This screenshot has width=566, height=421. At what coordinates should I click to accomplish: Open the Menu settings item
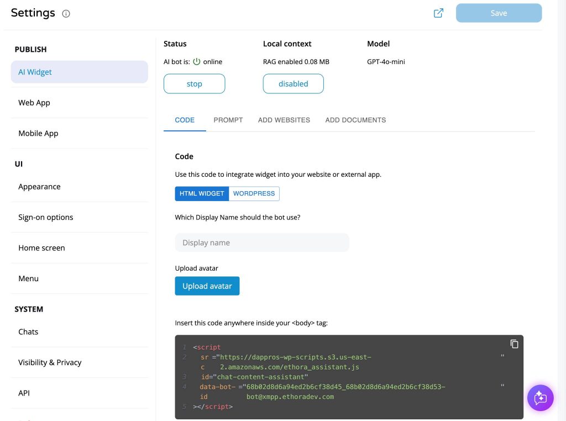coord(80,278)
